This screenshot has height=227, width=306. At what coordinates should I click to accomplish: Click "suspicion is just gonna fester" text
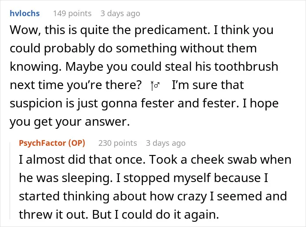point(91,103)
